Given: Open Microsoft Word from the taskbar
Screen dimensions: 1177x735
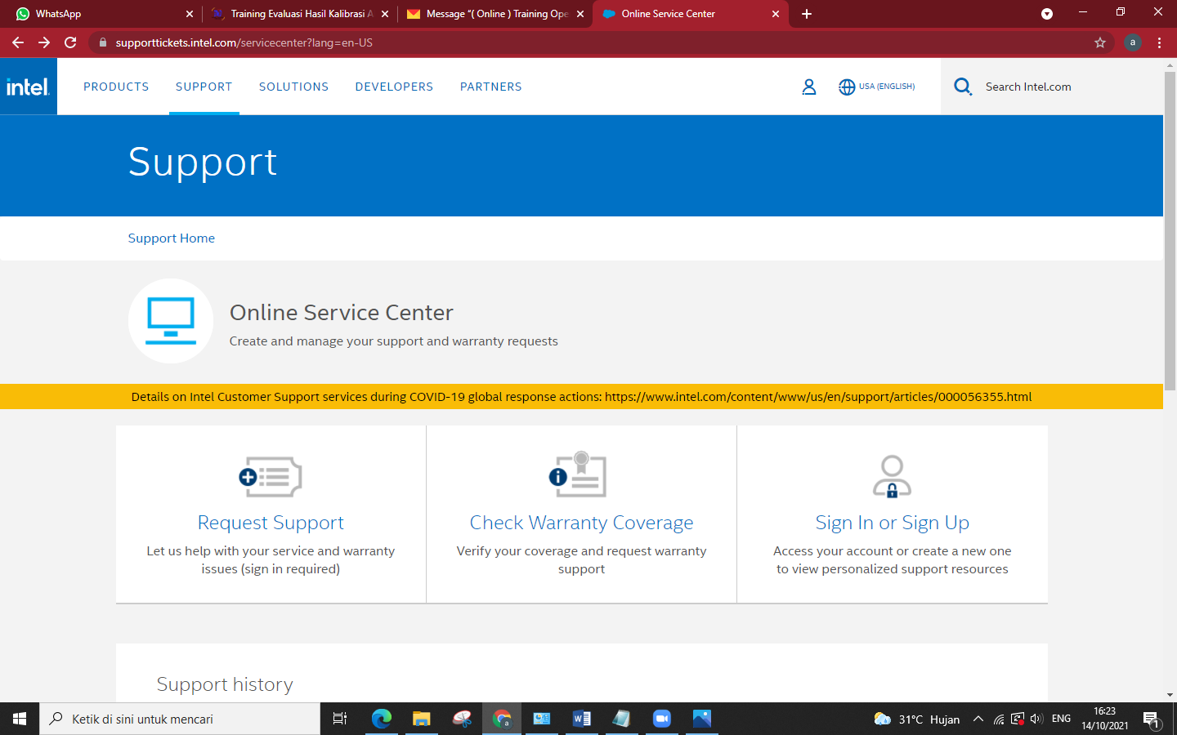Looking at the screenshot, I should point(581,719).
